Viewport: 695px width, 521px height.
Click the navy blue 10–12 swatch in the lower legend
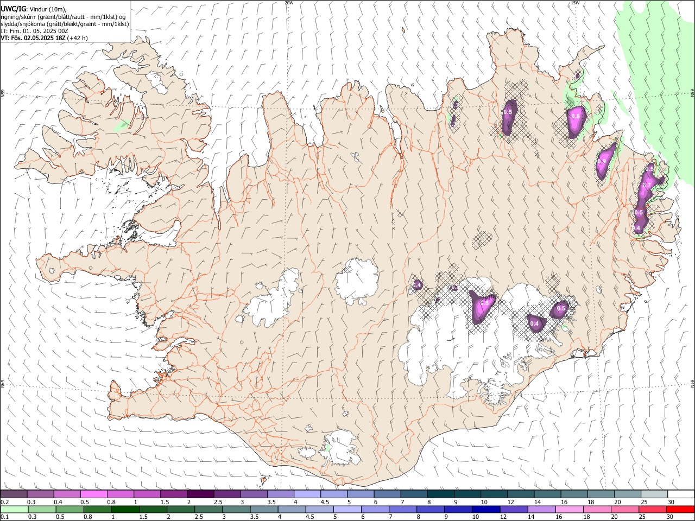coord(485,510)
